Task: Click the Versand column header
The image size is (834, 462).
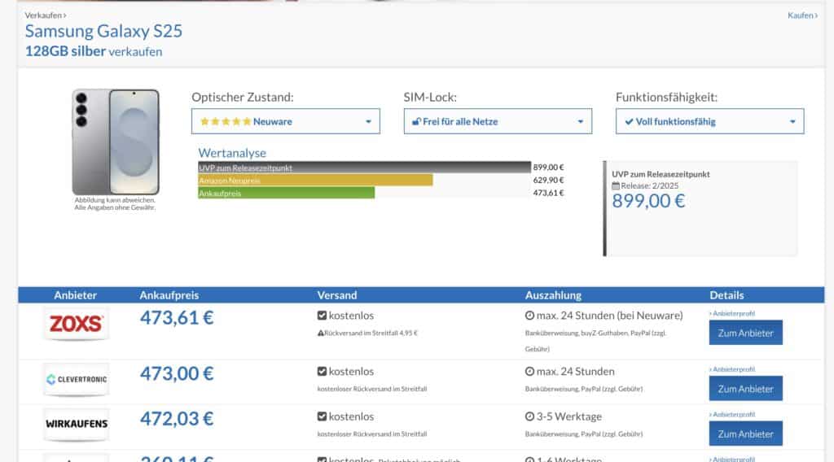Action: [337, 295]
